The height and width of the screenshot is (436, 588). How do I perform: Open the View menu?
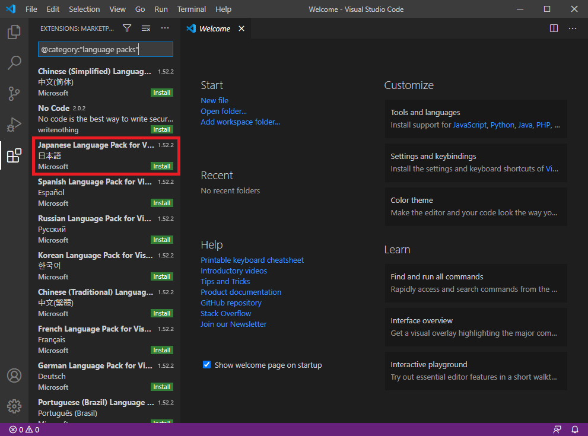tap(117, 9)
